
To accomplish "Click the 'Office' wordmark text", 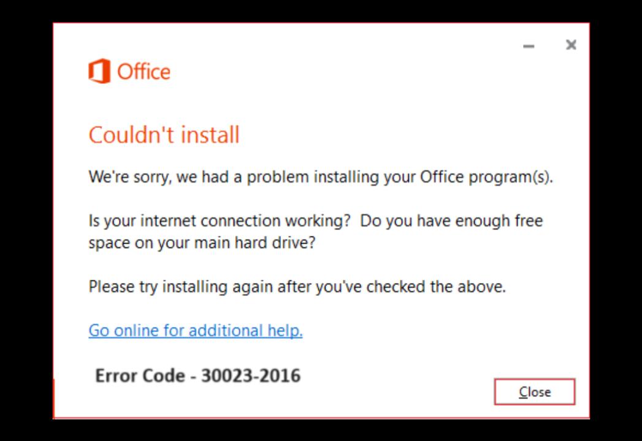I will pyautogui.click(x=143, y=72).
